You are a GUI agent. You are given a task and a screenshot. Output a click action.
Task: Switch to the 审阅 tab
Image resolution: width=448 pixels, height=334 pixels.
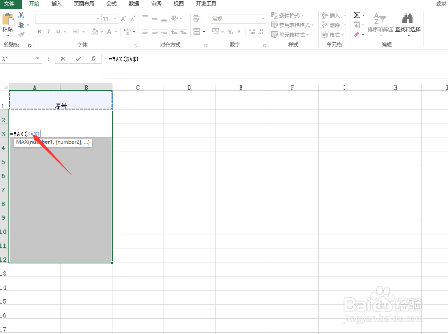click(156, 4)
